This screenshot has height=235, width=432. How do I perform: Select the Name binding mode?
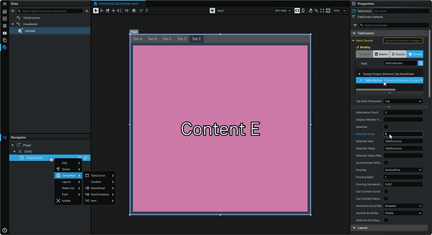pyautogui.click(x=364, y=54)
